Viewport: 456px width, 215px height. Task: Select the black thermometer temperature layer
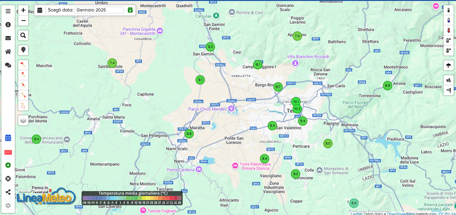pos(448,10)
